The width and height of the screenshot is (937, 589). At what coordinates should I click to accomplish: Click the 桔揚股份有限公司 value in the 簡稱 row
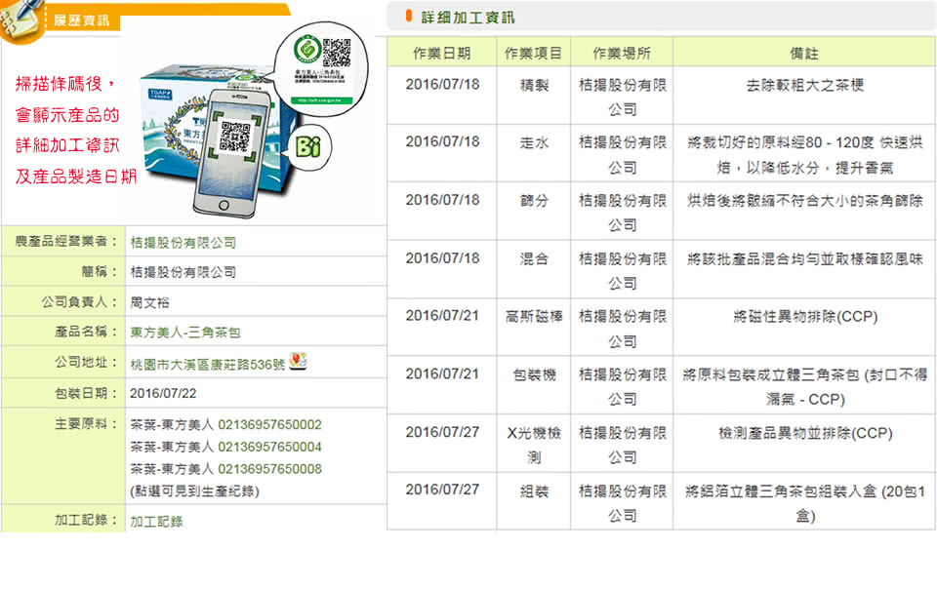(x=183, y=272)
